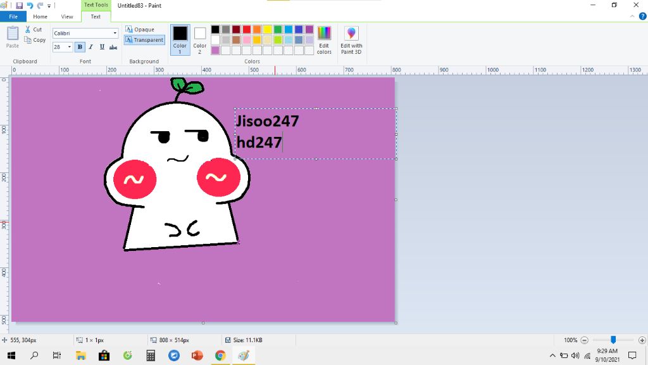648x365 pixels.
Task: Open File Explorer from taskbar
Action: coord(80,355)
